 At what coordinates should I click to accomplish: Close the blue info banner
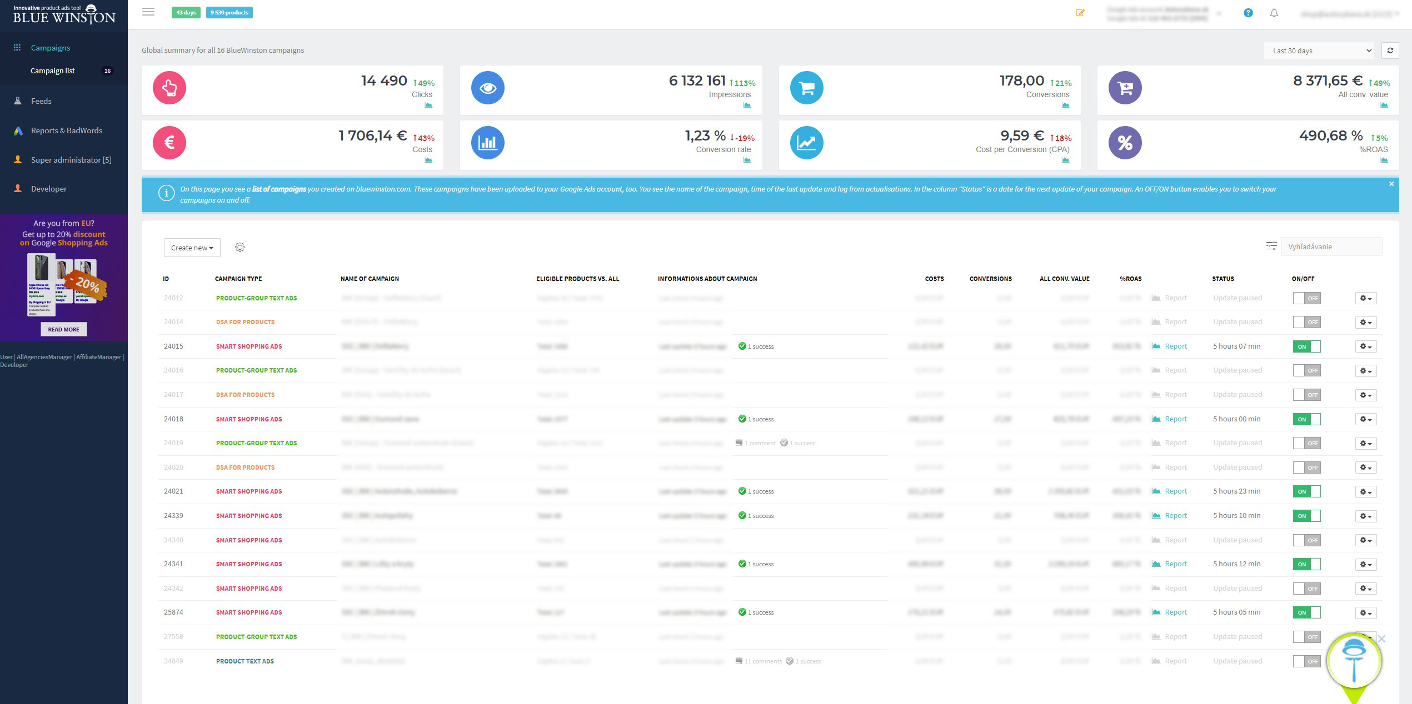pyautogui.click(x=1391, y=184)
